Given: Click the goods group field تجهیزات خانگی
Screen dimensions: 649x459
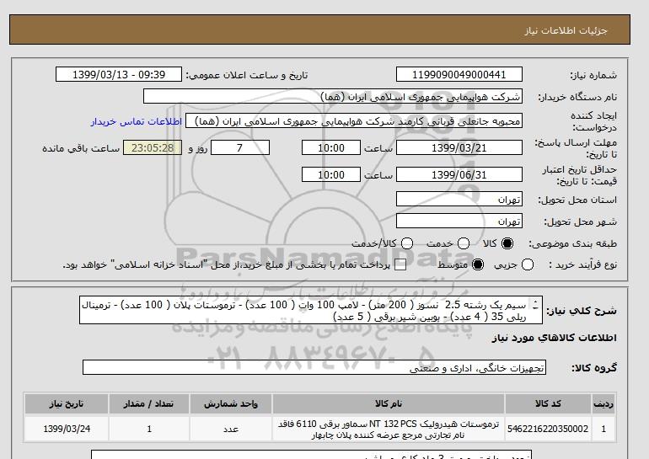Looking at the screenshot, I should (314, 367).
